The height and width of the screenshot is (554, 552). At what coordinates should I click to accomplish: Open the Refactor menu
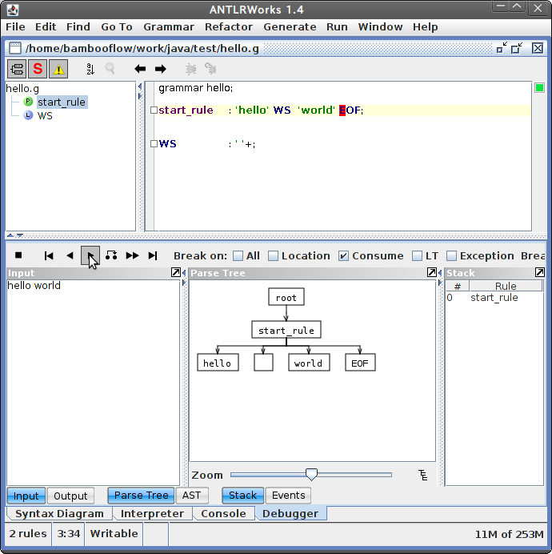pyautogui.click(x=229, y=27)
